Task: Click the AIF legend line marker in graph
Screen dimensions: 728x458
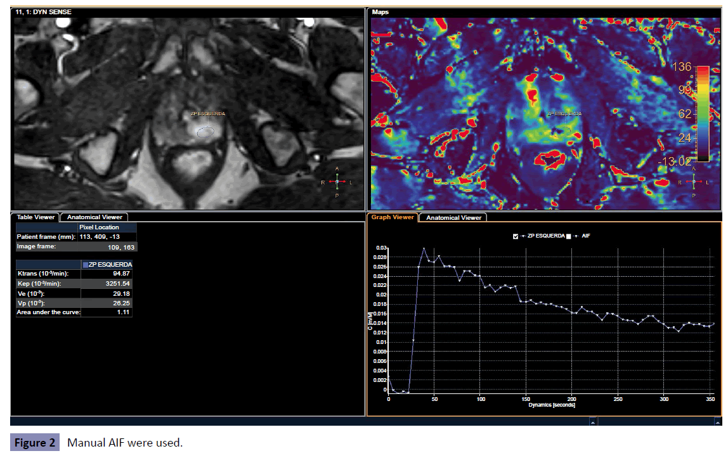Action: (578, 236)
